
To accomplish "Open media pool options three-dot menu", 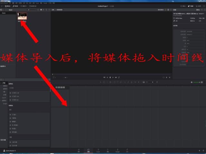I will [x=49, y=10].
